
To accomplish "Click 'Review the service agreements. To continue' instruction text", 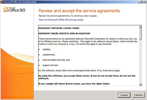I will coord(68,16).
